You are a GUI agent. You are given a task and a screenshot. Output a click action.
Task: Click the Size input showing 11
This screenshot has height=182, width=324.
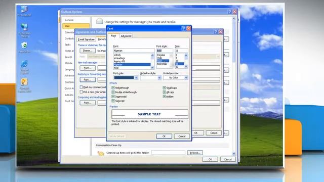coord(181,51)
